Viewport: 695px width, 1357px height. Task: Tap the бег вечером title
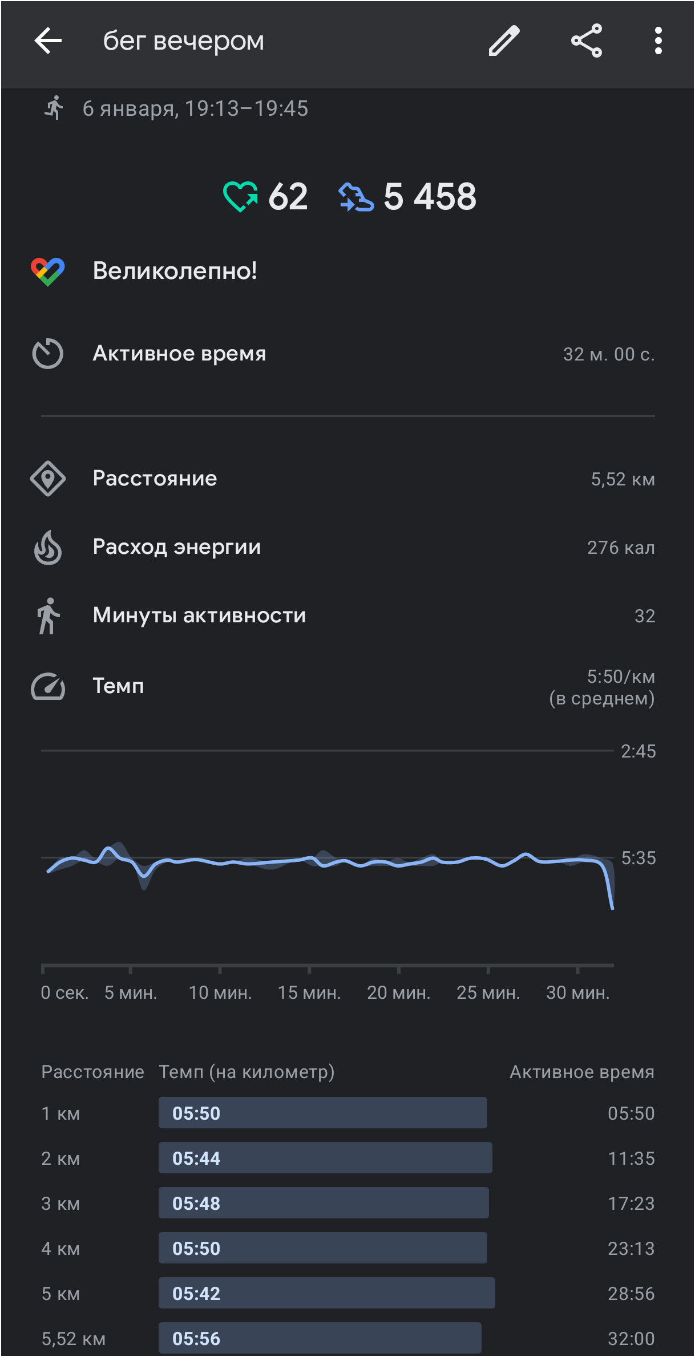tap(184, 41)
